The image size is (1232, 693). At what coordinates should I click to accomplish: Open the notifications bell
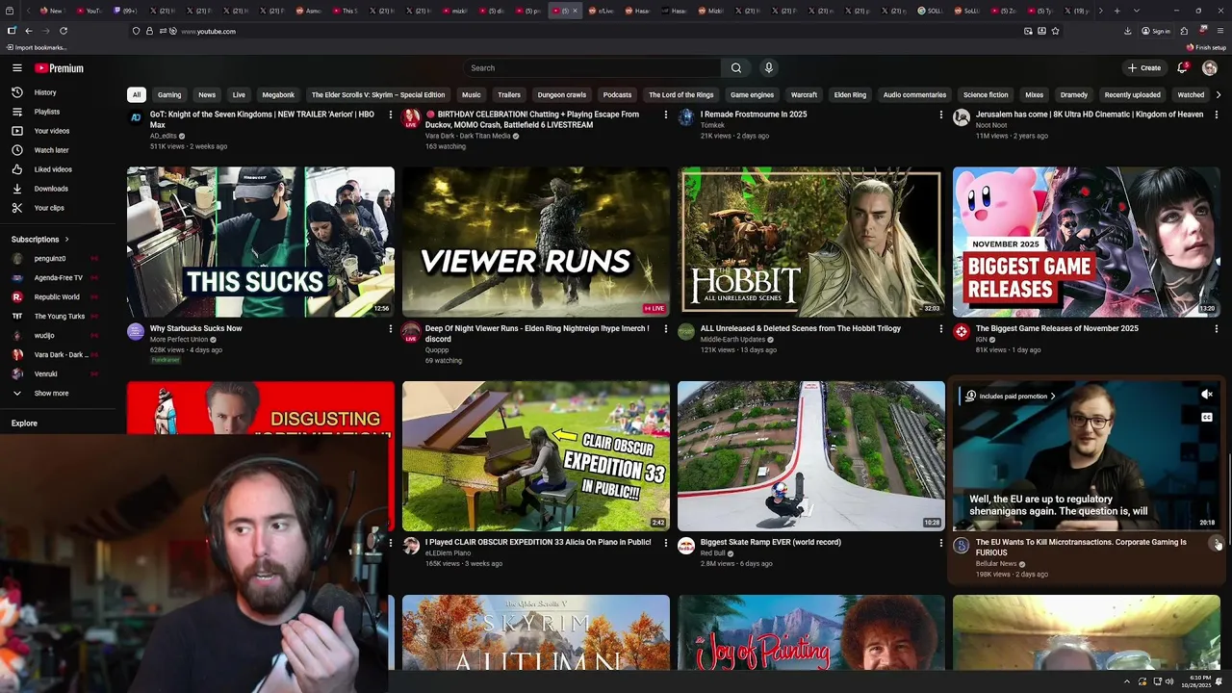(x=1182, y=68)
